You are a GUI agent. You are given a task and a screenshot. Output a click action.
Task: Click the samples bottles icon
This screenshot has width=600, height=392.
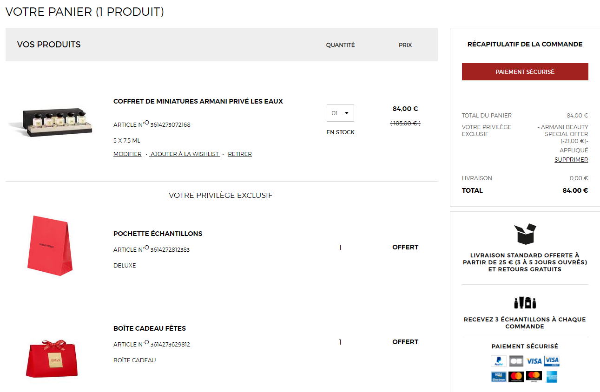525,303
